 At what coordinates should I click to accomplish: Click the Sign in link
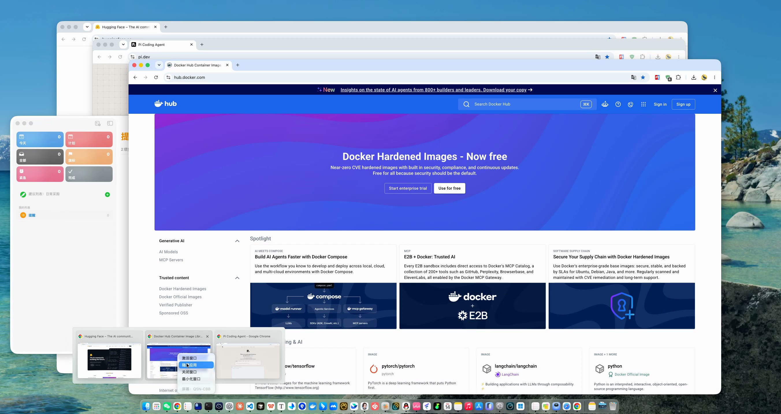660,104
